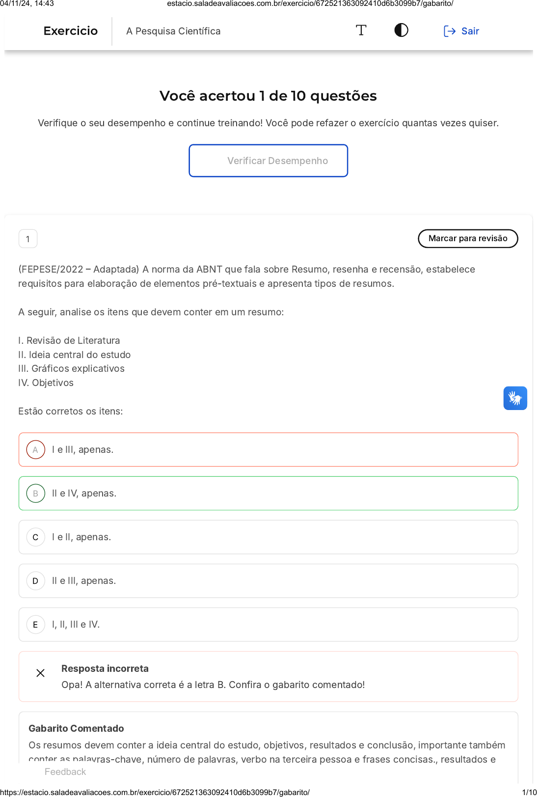Click the text size T icon

tap(361, 30)
